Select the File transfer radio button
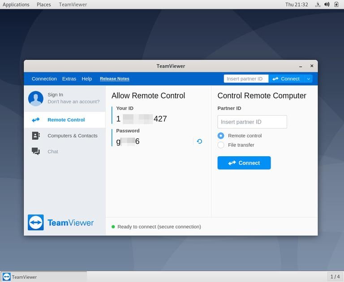The height and width of the screenshot is (282, 344). (221, 145)
